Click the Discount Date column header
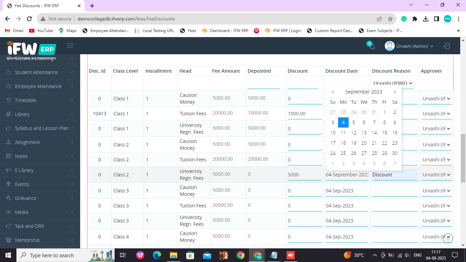The height and width of the screenshot is (262, 466). (341, 71)
